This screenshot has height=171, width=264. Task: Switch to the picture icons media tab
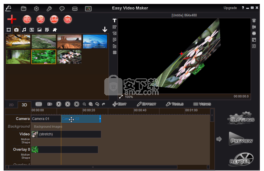click(39, 30)
